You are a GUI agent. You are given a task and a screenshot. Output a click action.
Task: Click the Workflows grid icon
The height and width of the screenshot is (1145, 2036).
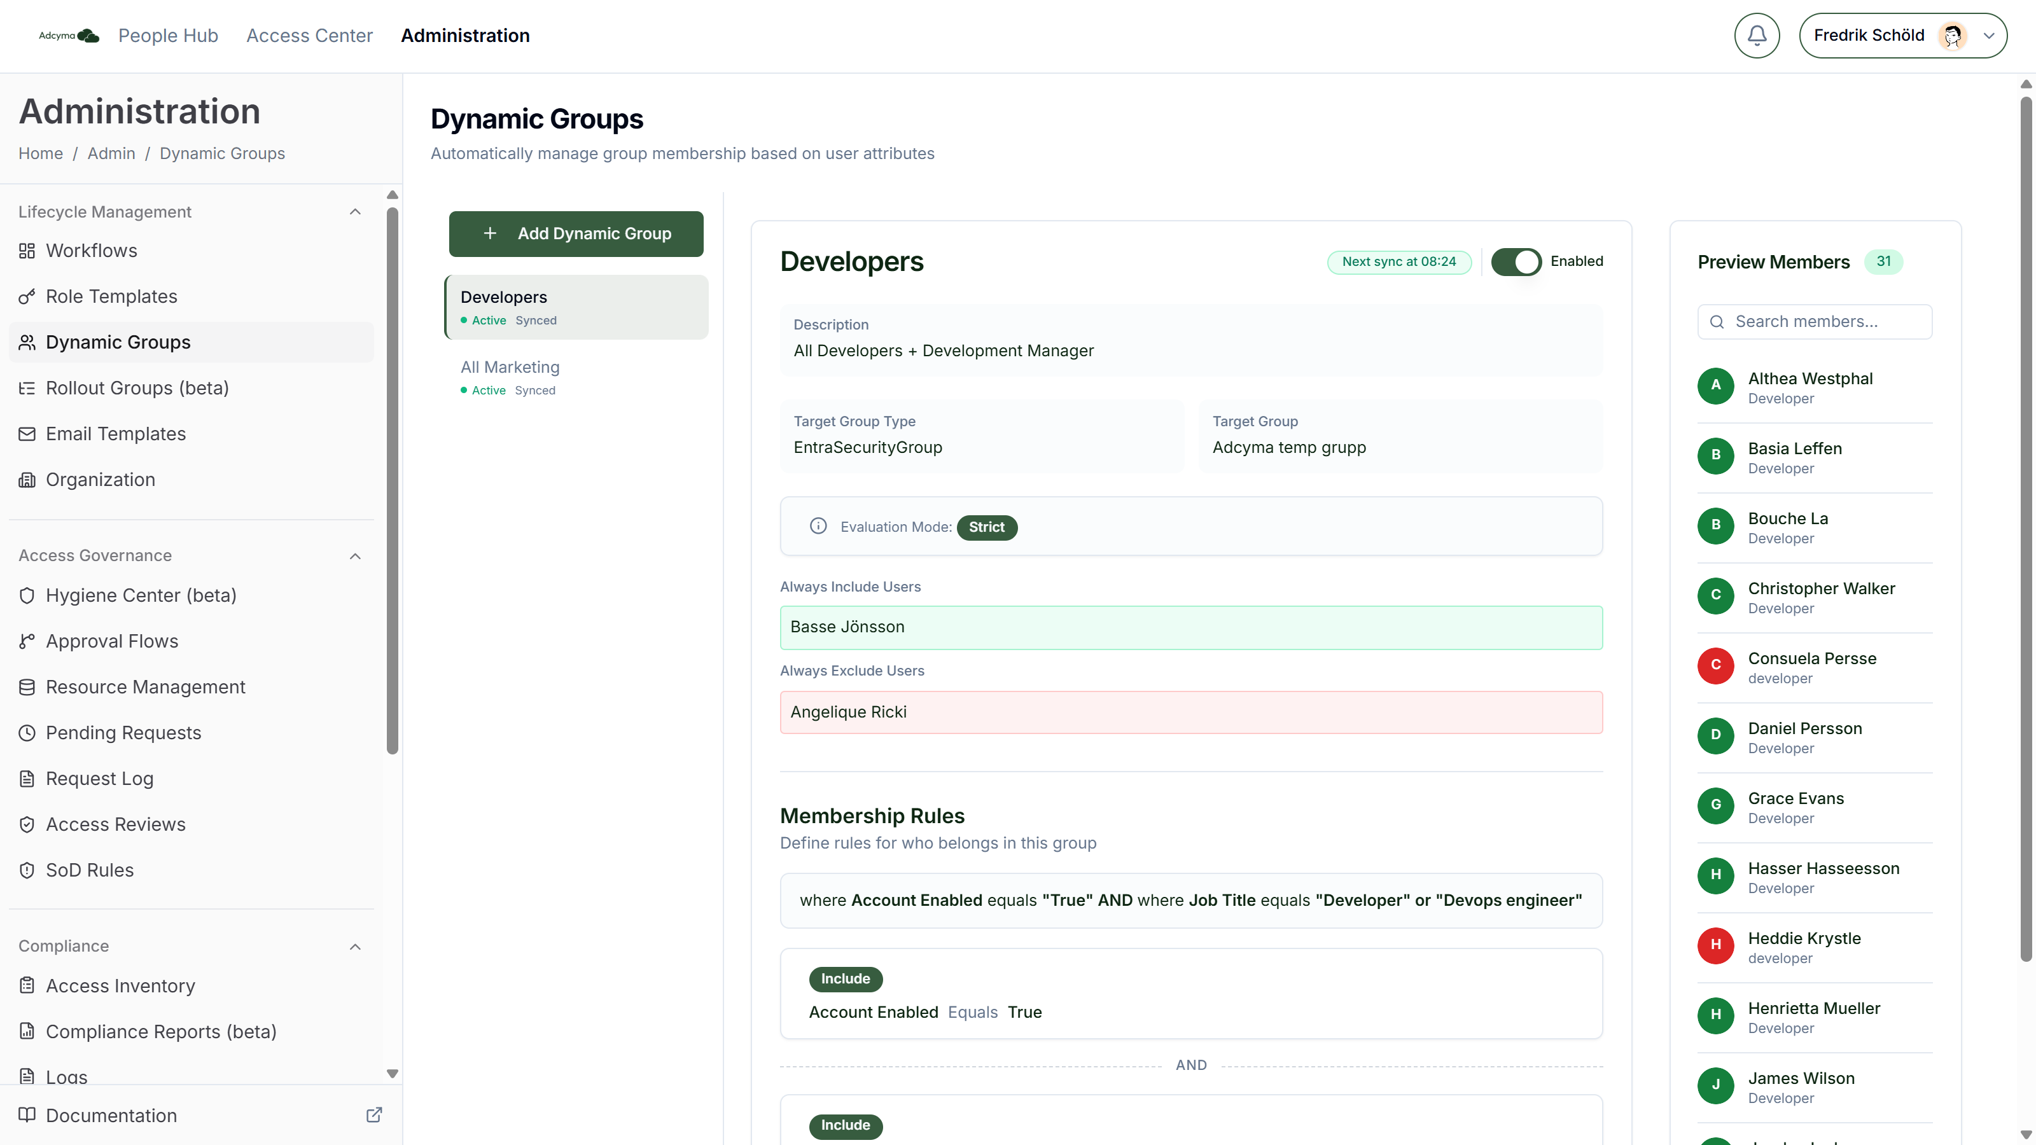click(x=27, y=251)
